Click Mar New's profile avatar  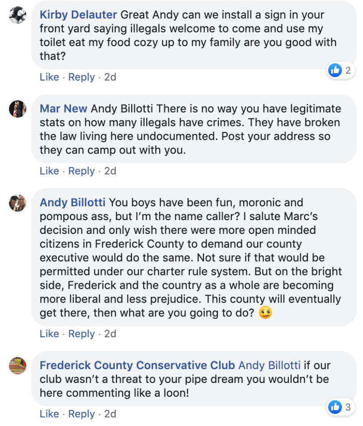point(18,109)
